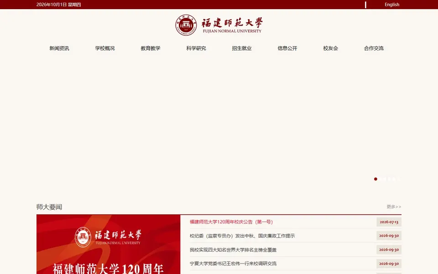
Task: Open the 校友会 navigation menu
Action: [x=330, y=48]
